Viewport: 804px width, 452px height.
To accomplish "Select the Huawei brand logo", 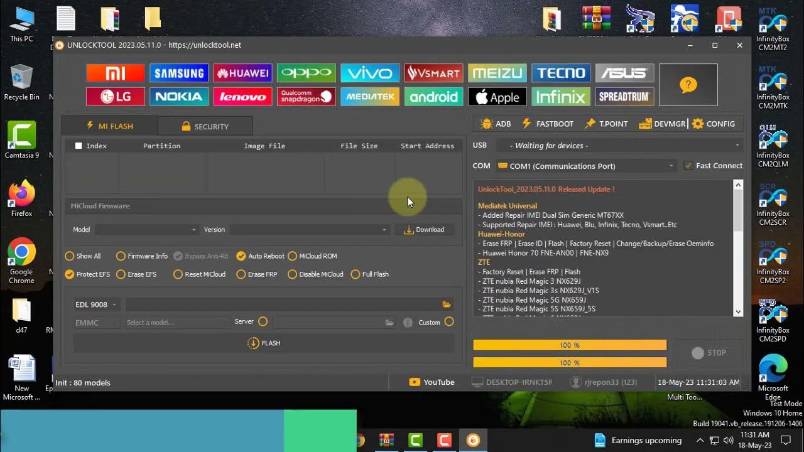I will (242, 73).
